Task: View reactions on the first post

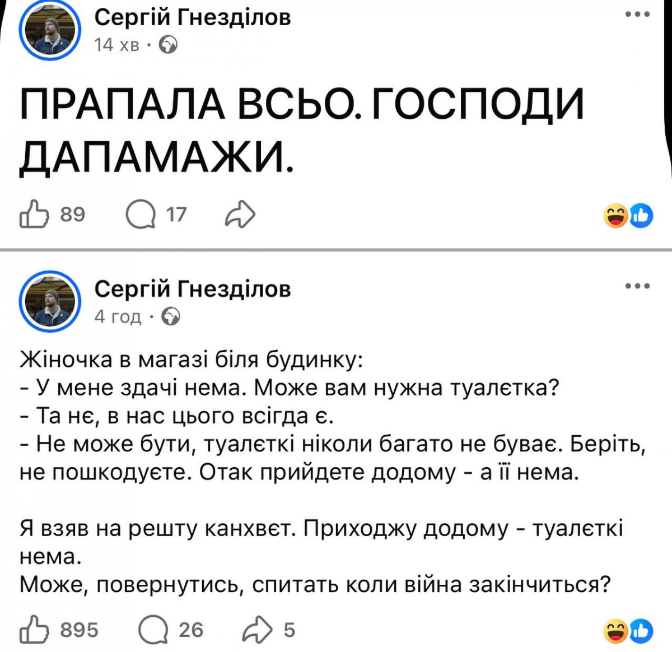Action: click(628, 216)
